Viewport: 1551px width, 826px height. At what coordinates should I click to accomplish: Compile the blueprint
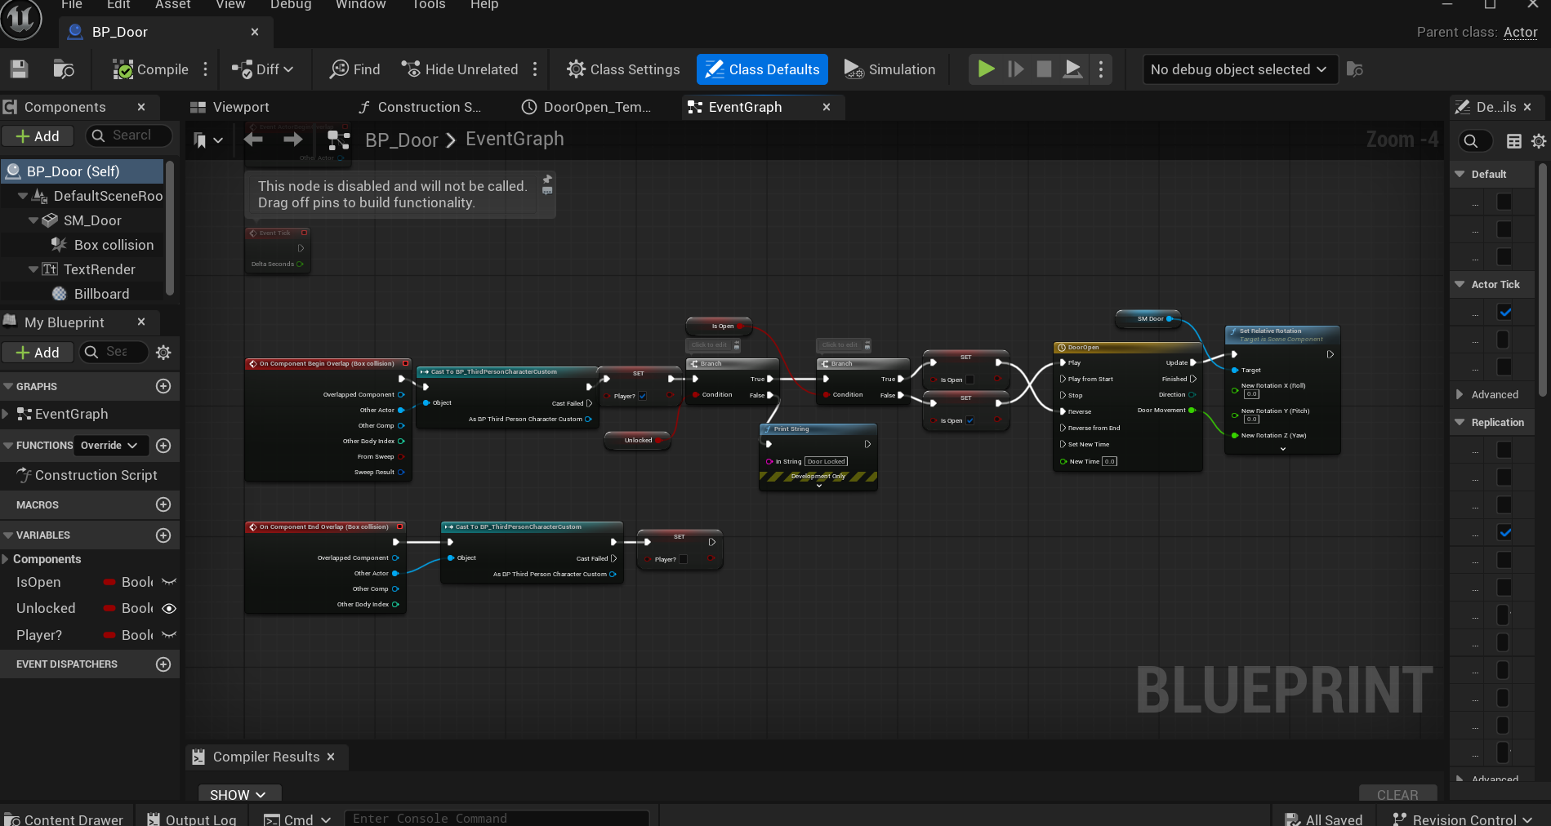coord(151,69)
